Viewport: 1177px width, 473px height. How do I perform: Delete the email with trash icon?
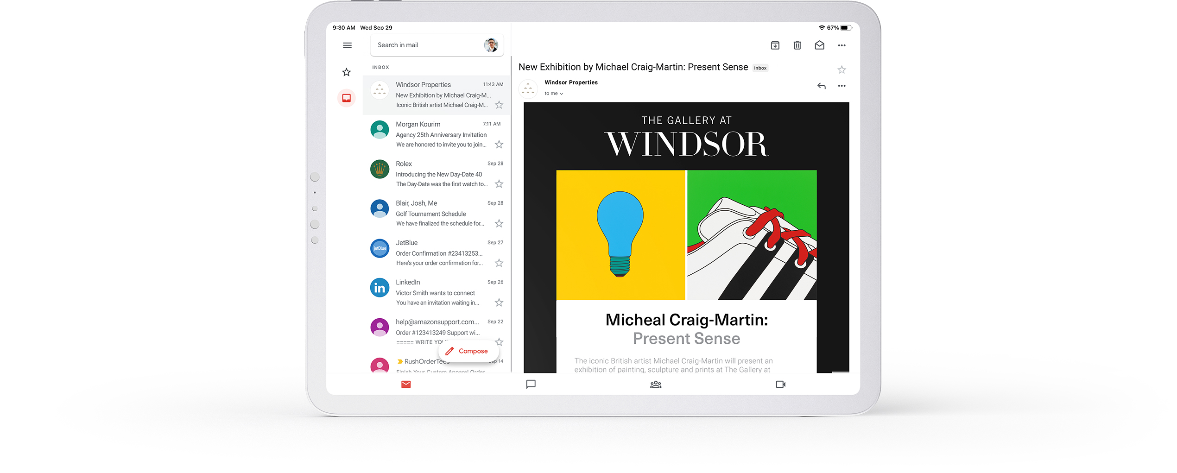[797, 45]
